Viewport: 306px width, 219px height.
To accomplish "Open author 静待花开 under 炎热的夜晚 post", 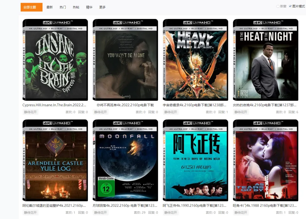I will [241, 112].
